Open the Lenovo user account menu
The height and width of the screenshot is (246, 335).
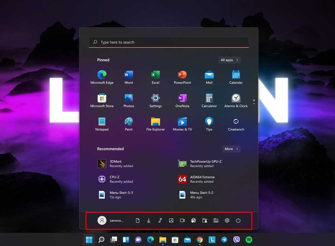[111, 220]
